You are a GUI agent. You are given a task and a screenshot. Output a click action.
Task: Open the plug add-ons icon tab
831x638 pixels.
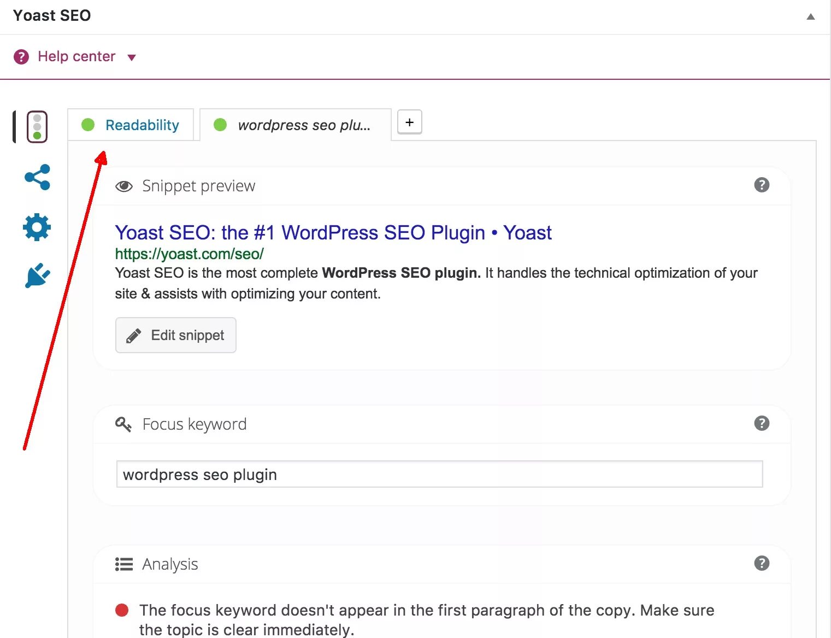pyautogui.click(x=38, y=276)
